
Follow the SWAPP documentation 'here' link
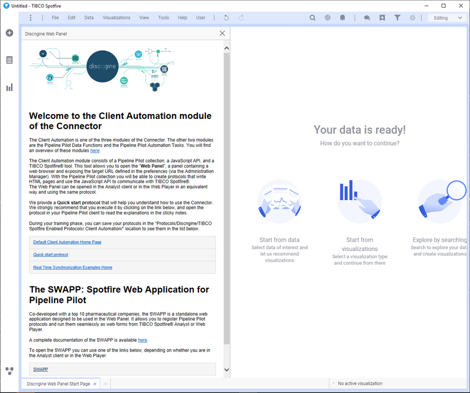tap(143, 340)
